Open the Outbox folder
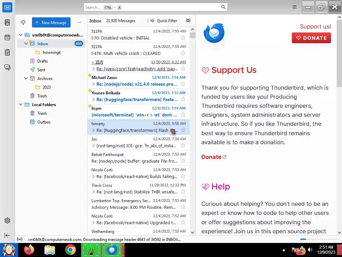 44,122
